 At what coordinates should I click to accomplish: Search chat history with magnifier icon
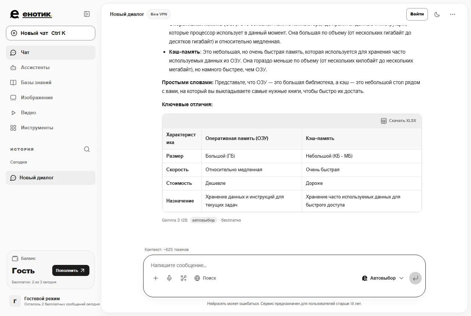[87, 149]
